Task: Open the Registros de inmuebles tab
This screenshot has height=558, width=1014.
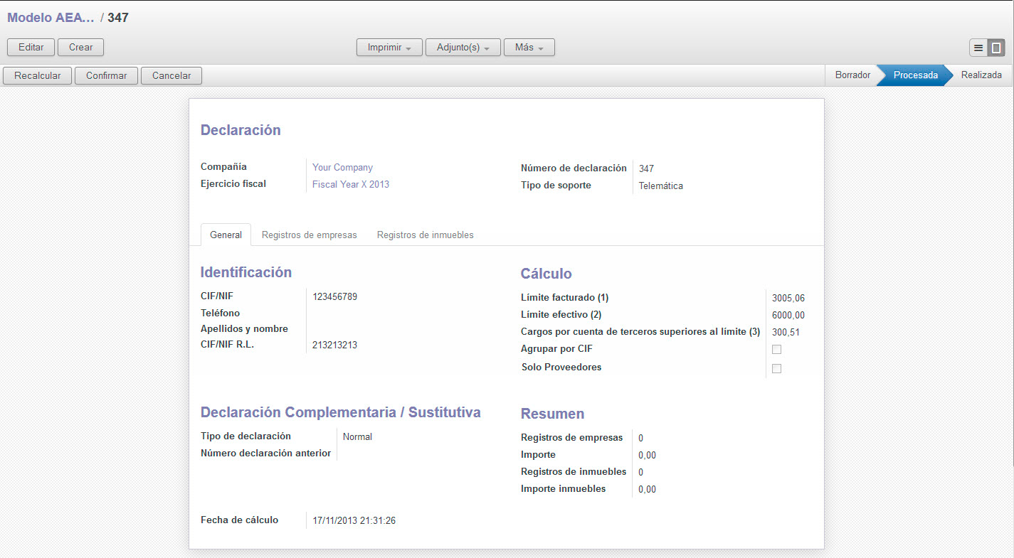Action: 425,235
